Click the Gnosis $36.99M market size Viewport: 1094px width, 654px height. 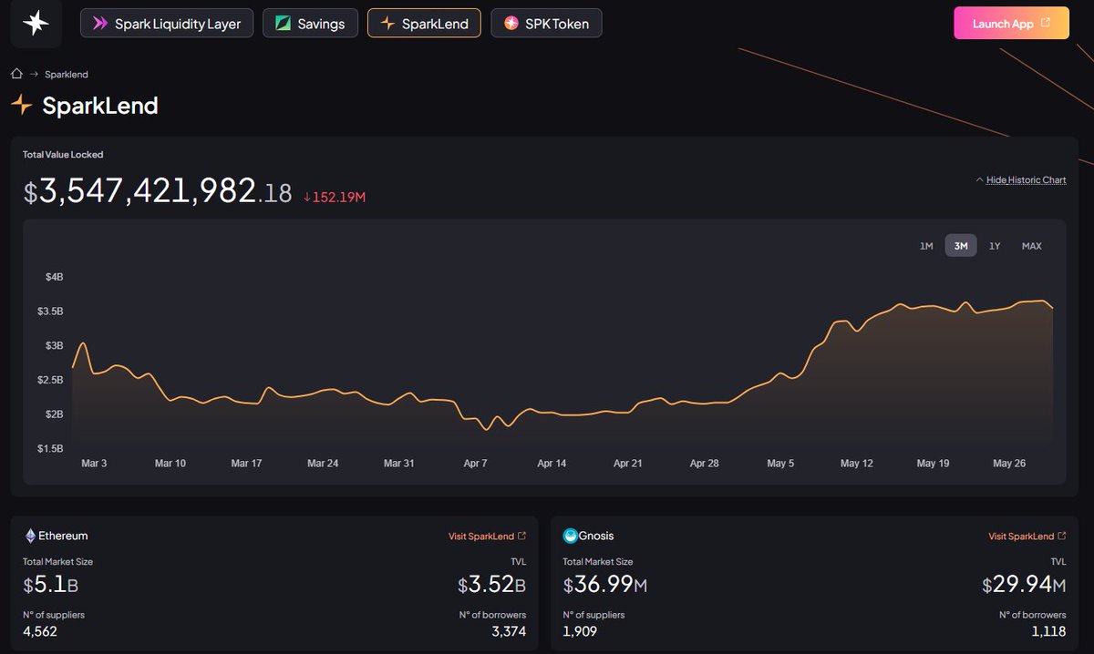coord(605,585)
